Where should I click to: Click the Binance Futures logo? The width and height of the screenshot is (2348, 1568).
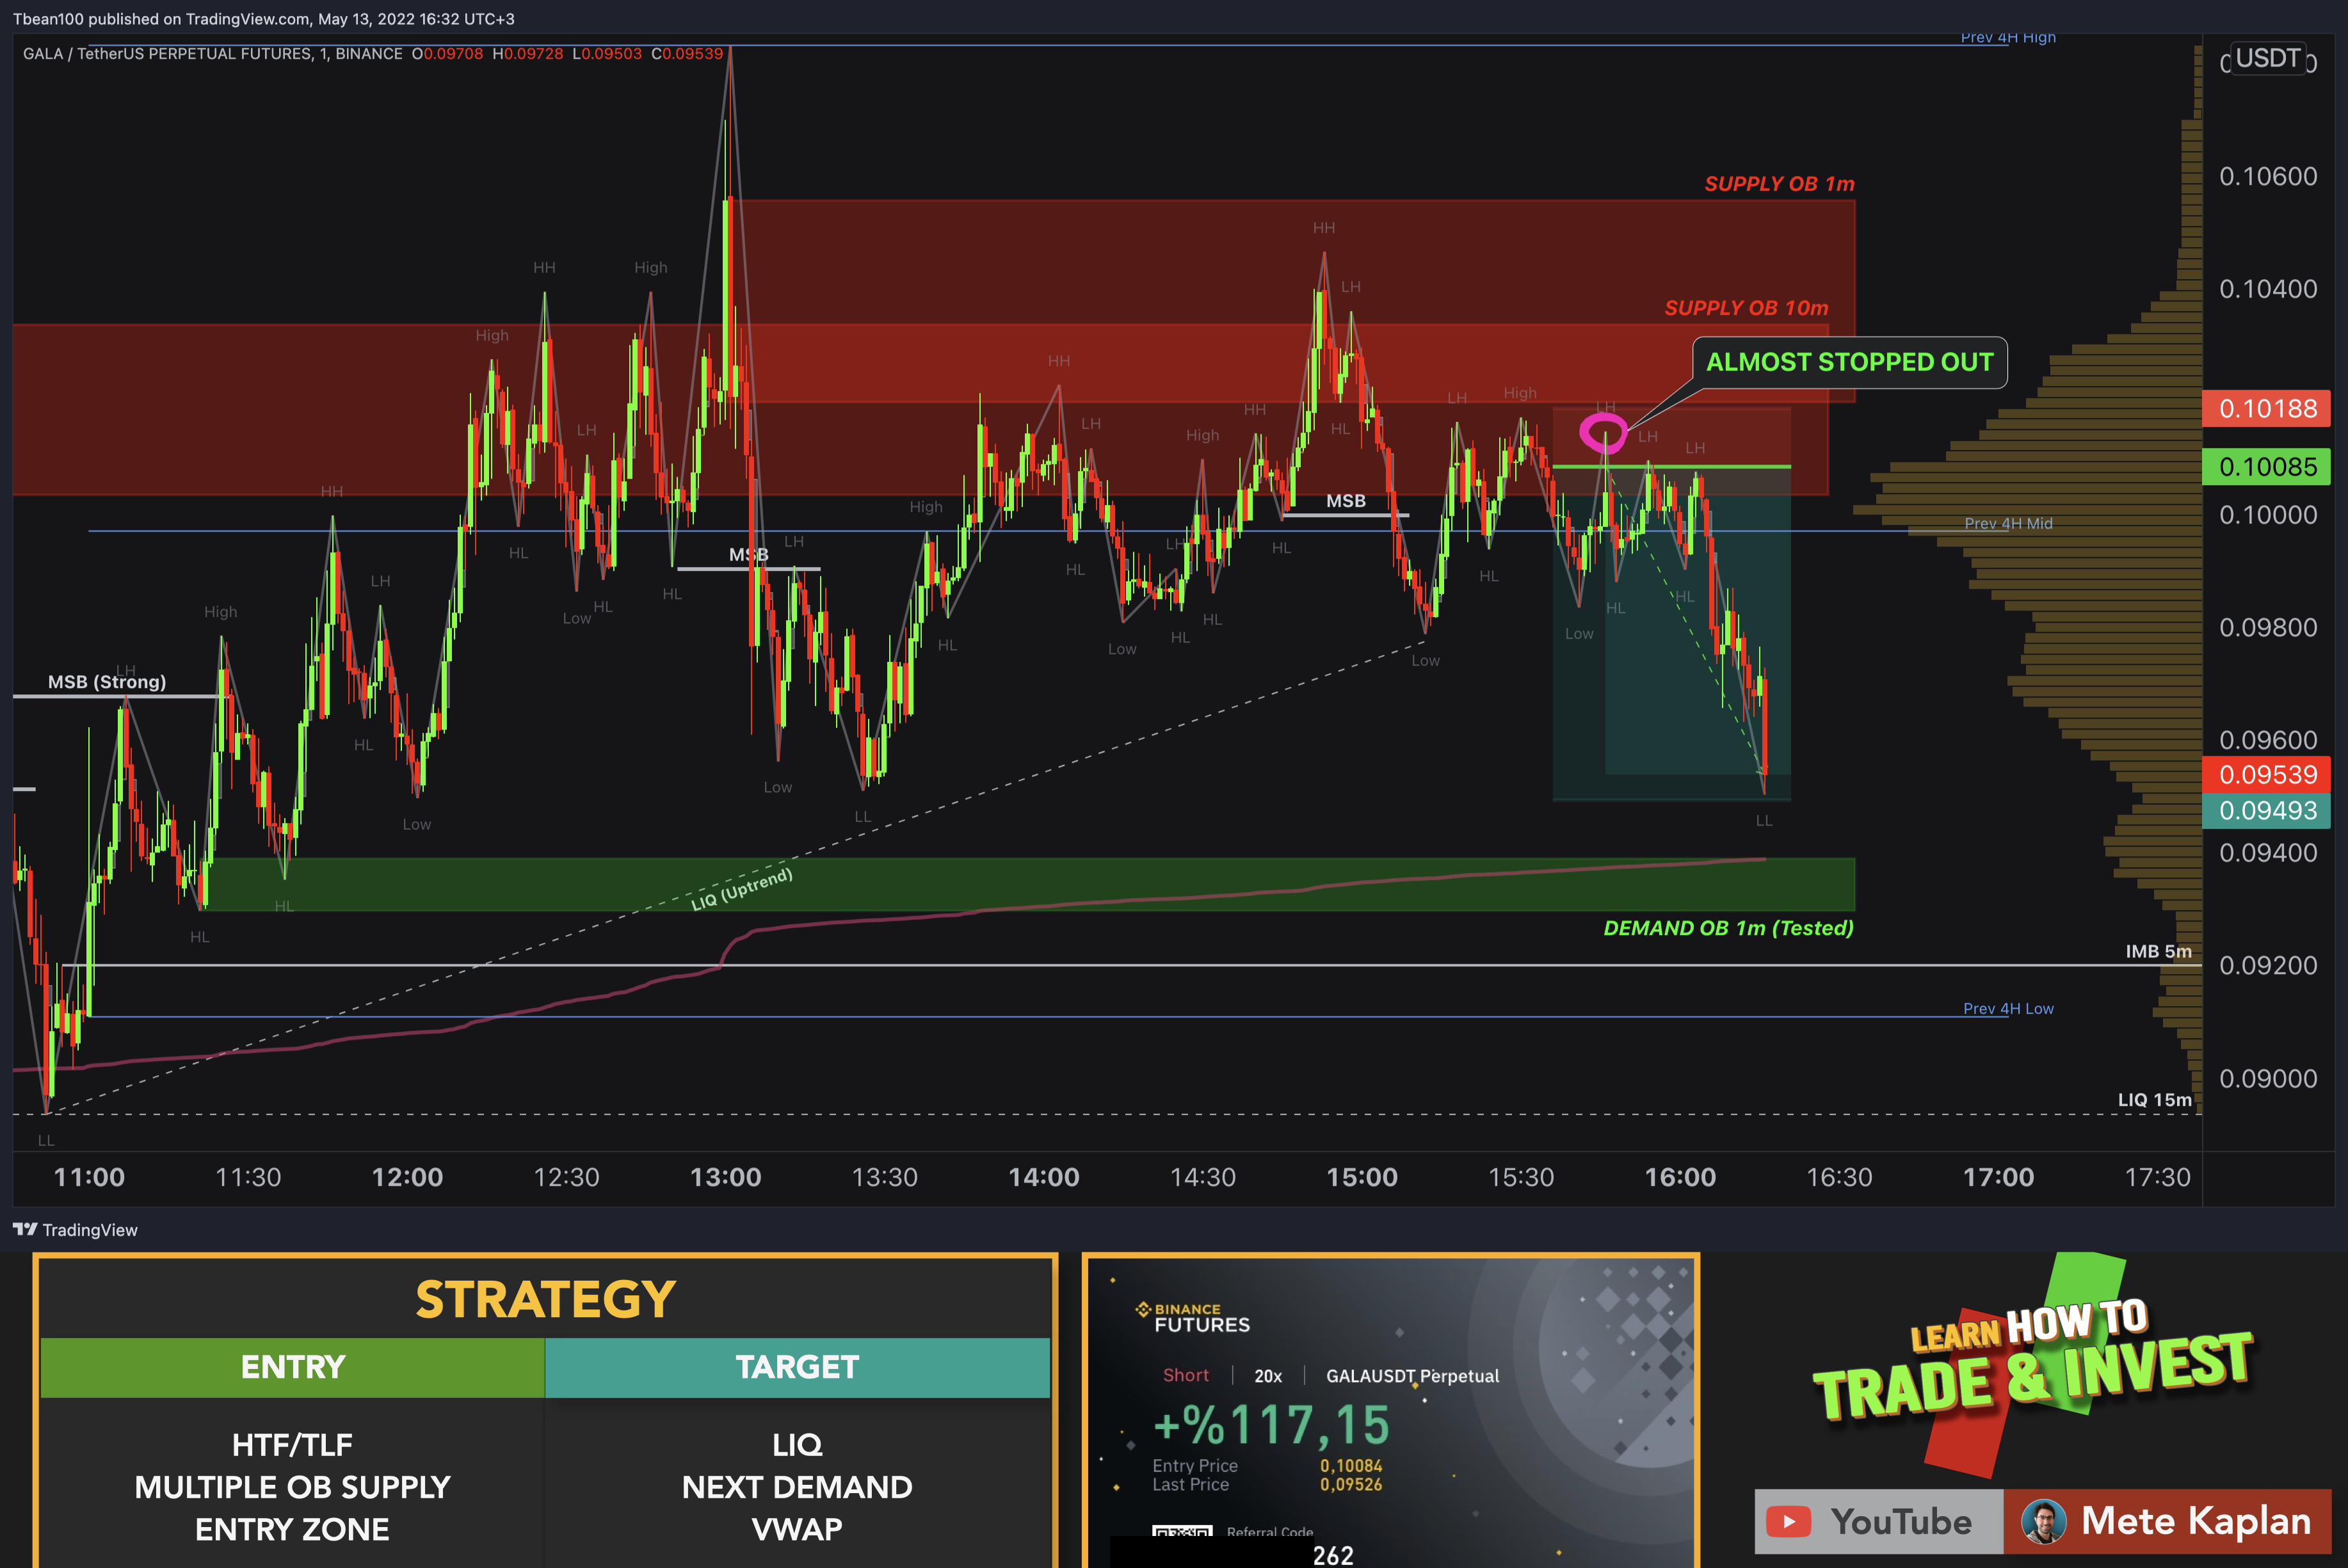pyautogui.click(x=1193, y=1317)
